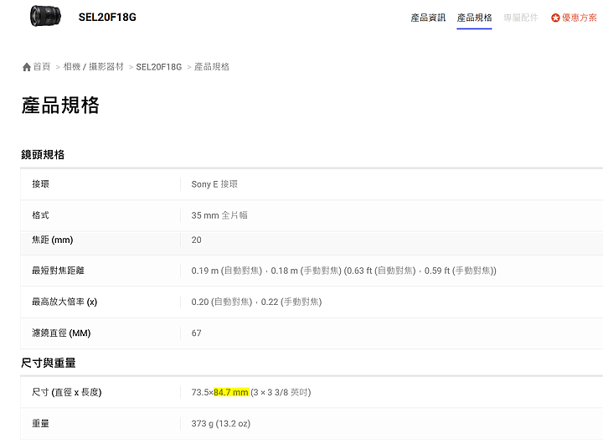This screenshot has width=603, height=444.
Task: Click the 焦距 (mm) label
Action: (52, 240)
